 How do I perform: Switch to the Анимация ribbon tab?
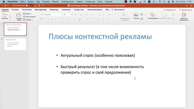coord(66,10)
